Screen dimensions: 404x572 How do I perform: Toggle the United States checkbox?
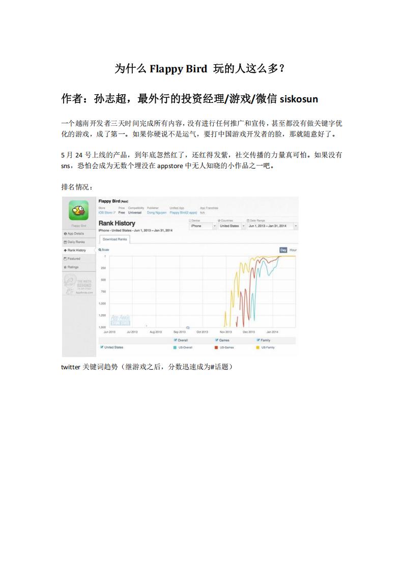[102, 347]
